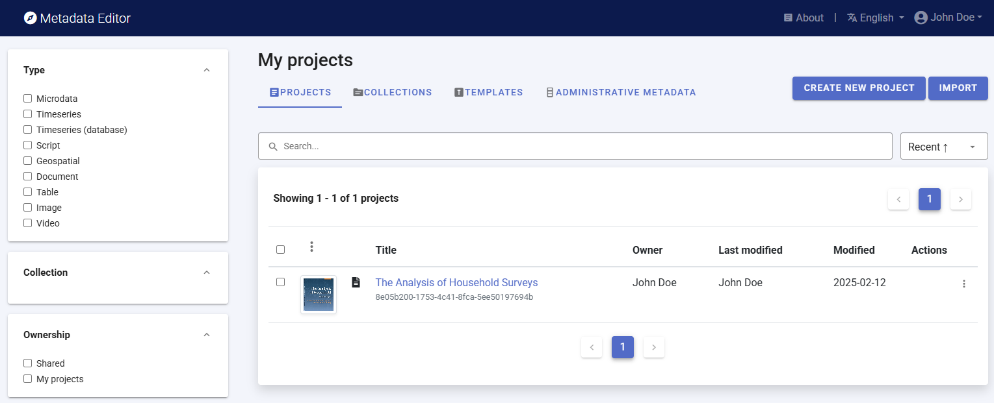Click the Create New Project button
The height and width of the screenshot is (403, 994).
[x=858, y=88]
